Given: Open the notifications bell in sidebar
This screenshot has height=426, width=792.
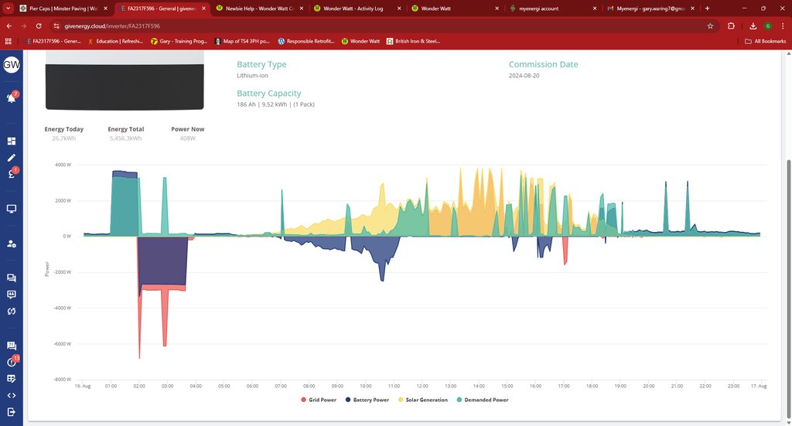Looking at the screenshot, I should point(12,98).
